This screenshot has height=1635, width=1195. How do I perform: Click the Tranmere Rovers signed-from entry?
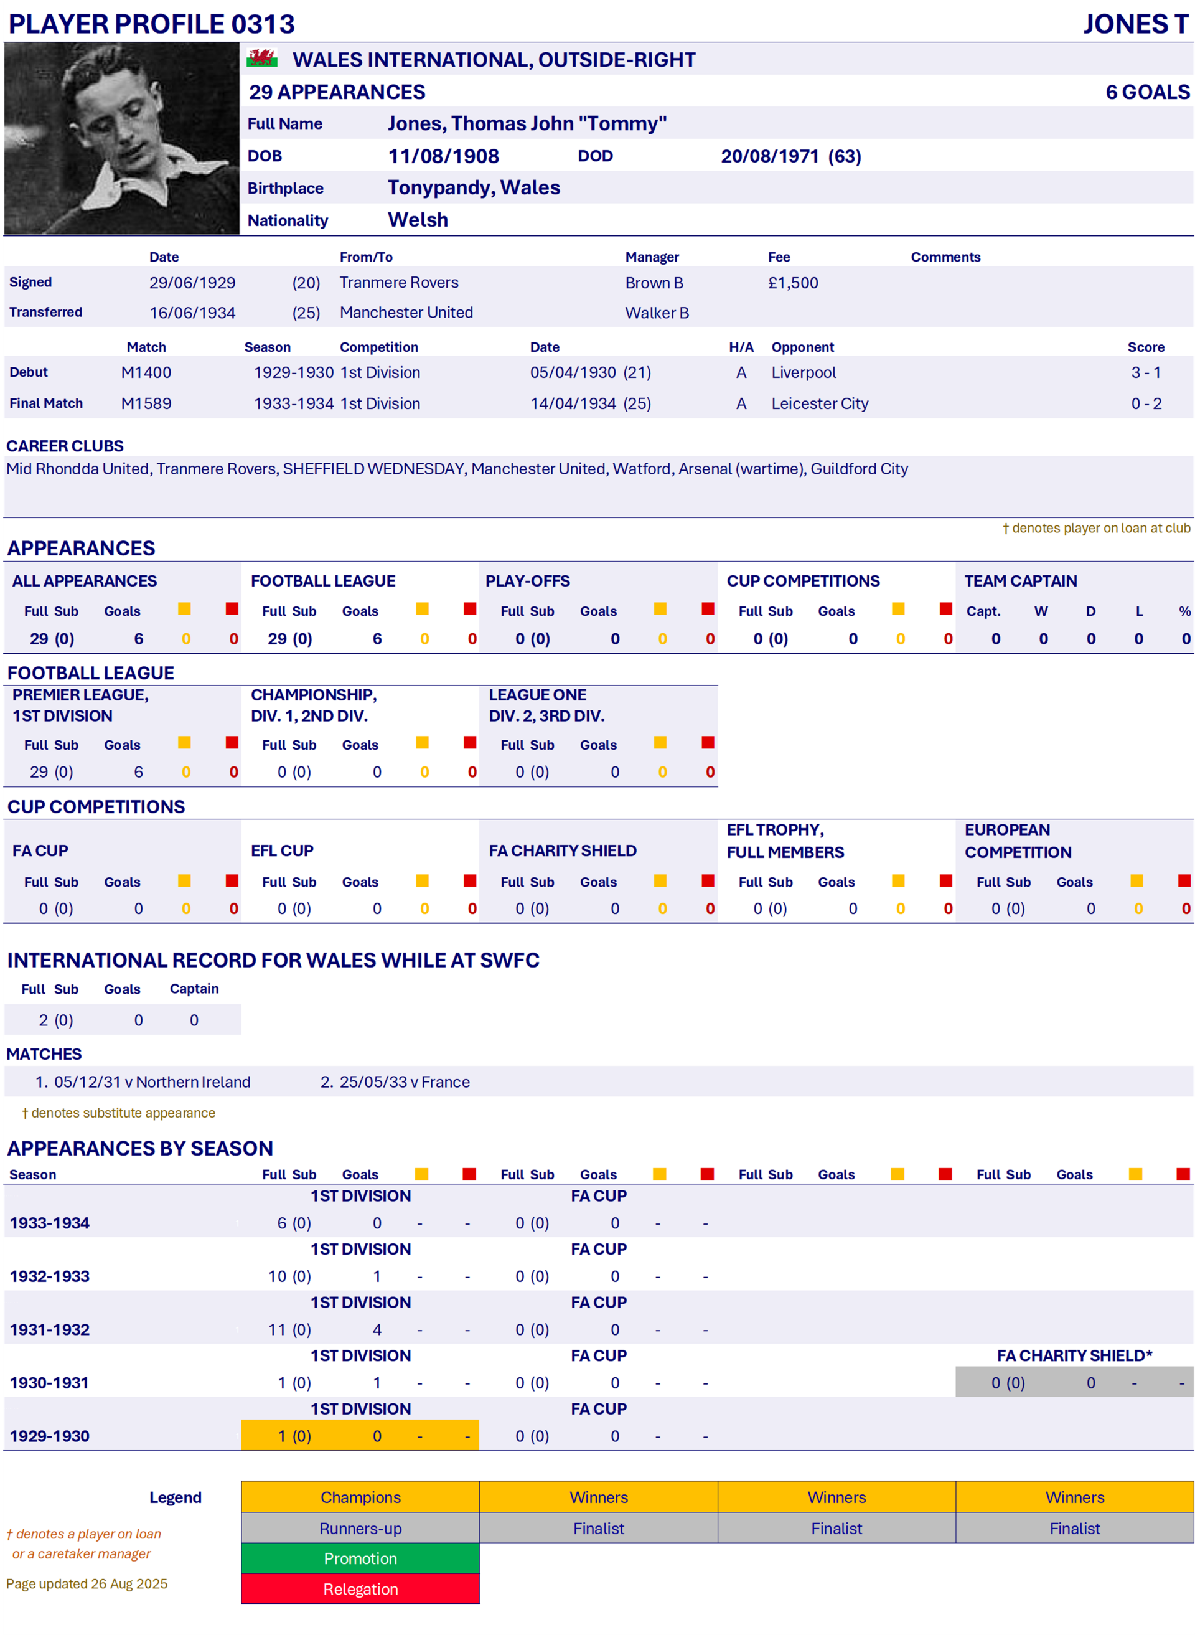tap(398, 282)
